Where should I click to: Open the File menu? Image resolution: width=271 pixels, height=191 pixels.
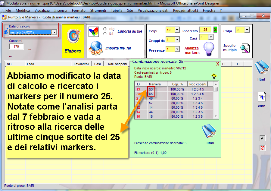click(x=8, y=11)
